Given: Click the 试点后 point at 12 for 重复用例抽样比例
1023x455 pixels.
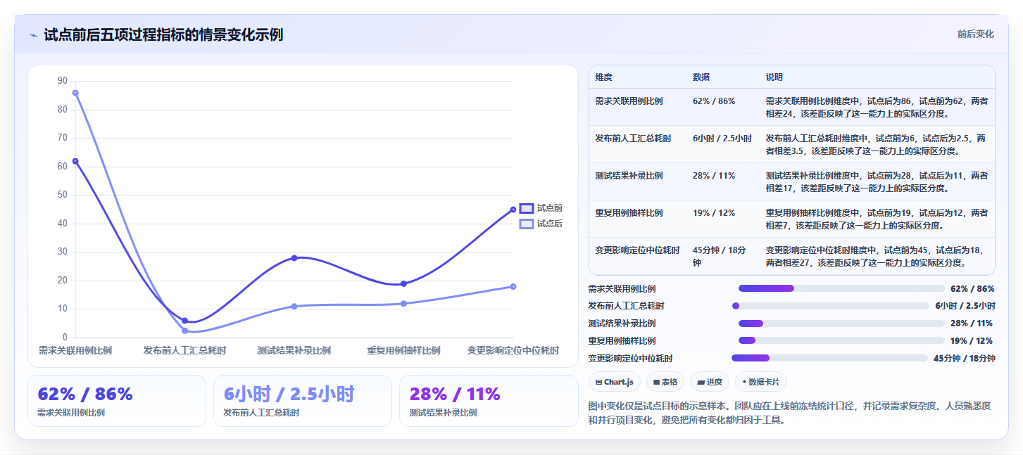Looking at the screenshot, I should 403,303.
